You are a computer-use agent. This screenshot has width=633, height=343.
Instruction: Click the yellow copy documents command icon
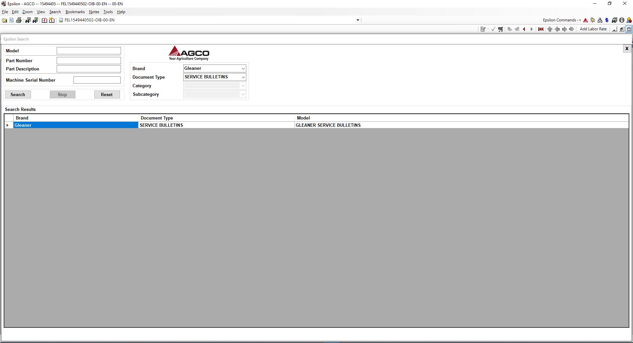[593, 20]
